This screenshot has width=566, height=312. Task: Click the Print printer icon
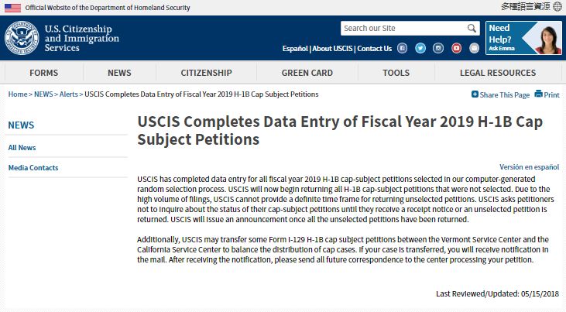tap(539, 94)
